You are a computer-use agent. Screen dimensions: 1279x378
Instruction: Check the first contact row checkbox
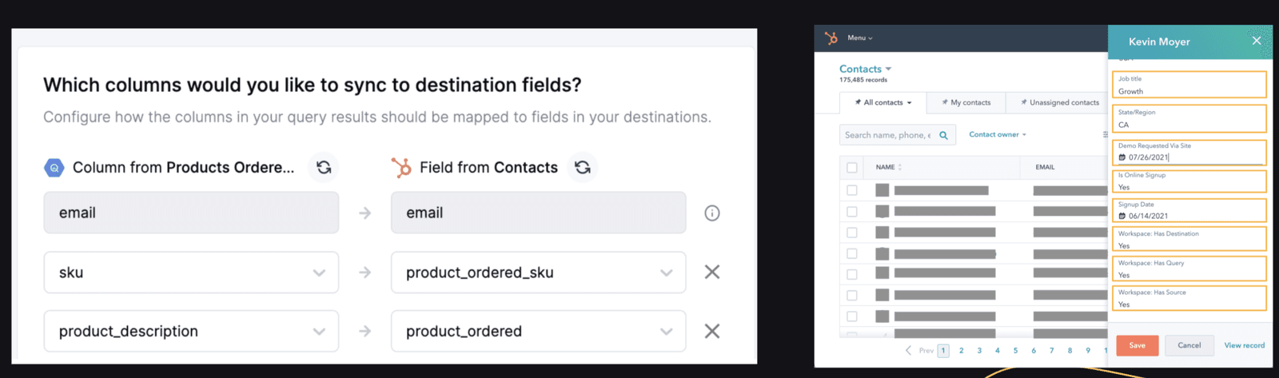point(852,190)
